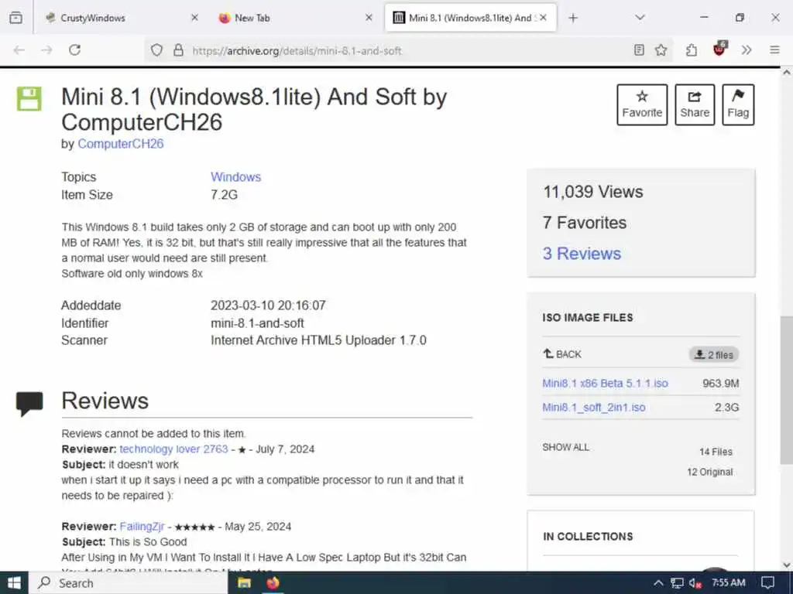Click the Item Size value 7.2G
The height and width of the screenshot is (594, 793).
tap(224, 194)
